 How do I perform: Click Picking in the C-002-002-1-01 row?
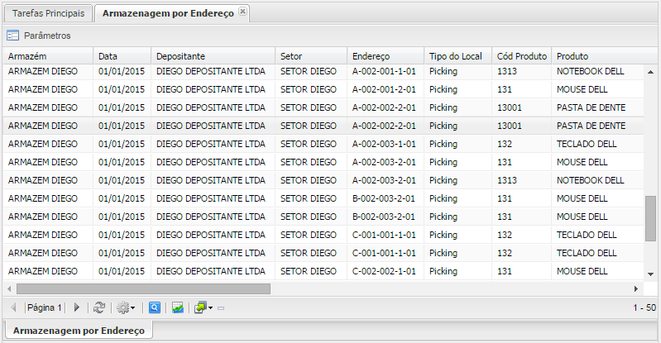[443, 271]
